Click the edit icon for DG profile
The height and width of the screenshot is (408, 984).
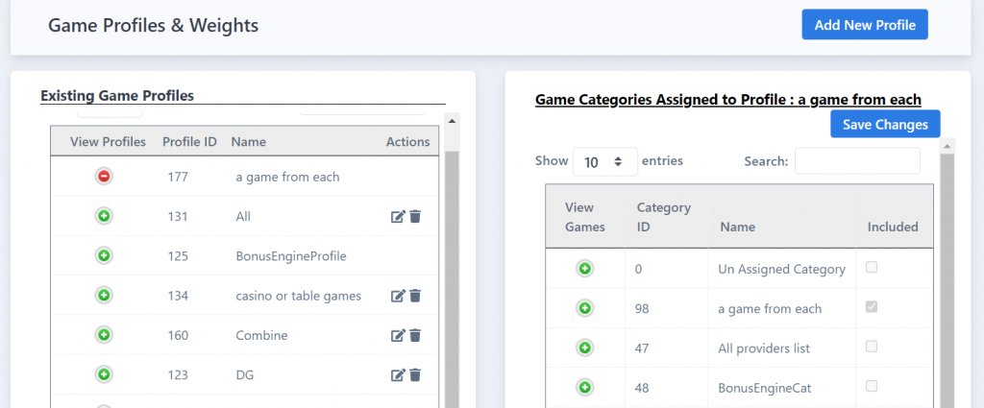pyautogui.click(x=398, y=374)
